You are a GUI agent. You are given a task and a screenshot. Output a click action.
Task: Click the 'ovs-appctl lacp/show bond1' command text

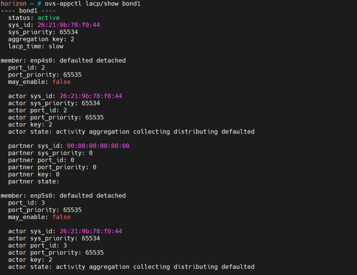pyautogui.click(x=93, y=4)
